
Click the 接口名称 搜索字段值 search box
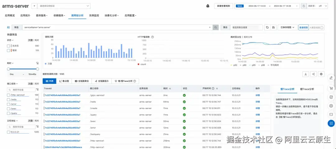21,90
